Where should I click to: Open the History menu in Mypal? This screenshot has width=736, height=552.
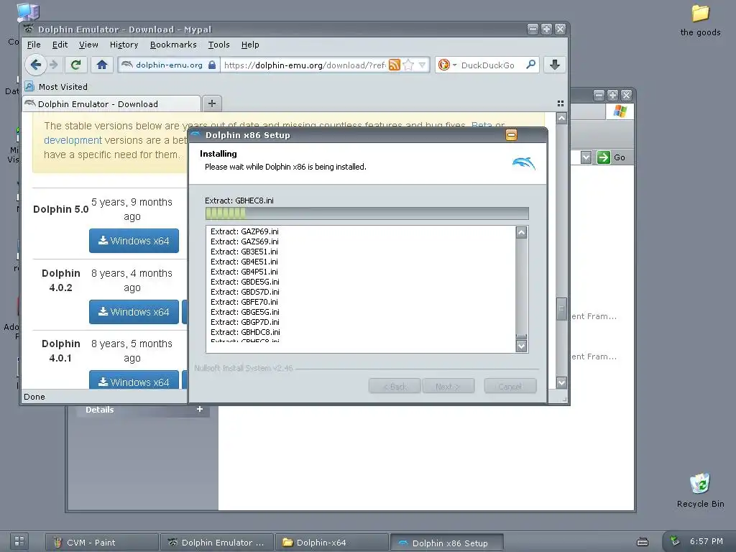click(124, 45)
